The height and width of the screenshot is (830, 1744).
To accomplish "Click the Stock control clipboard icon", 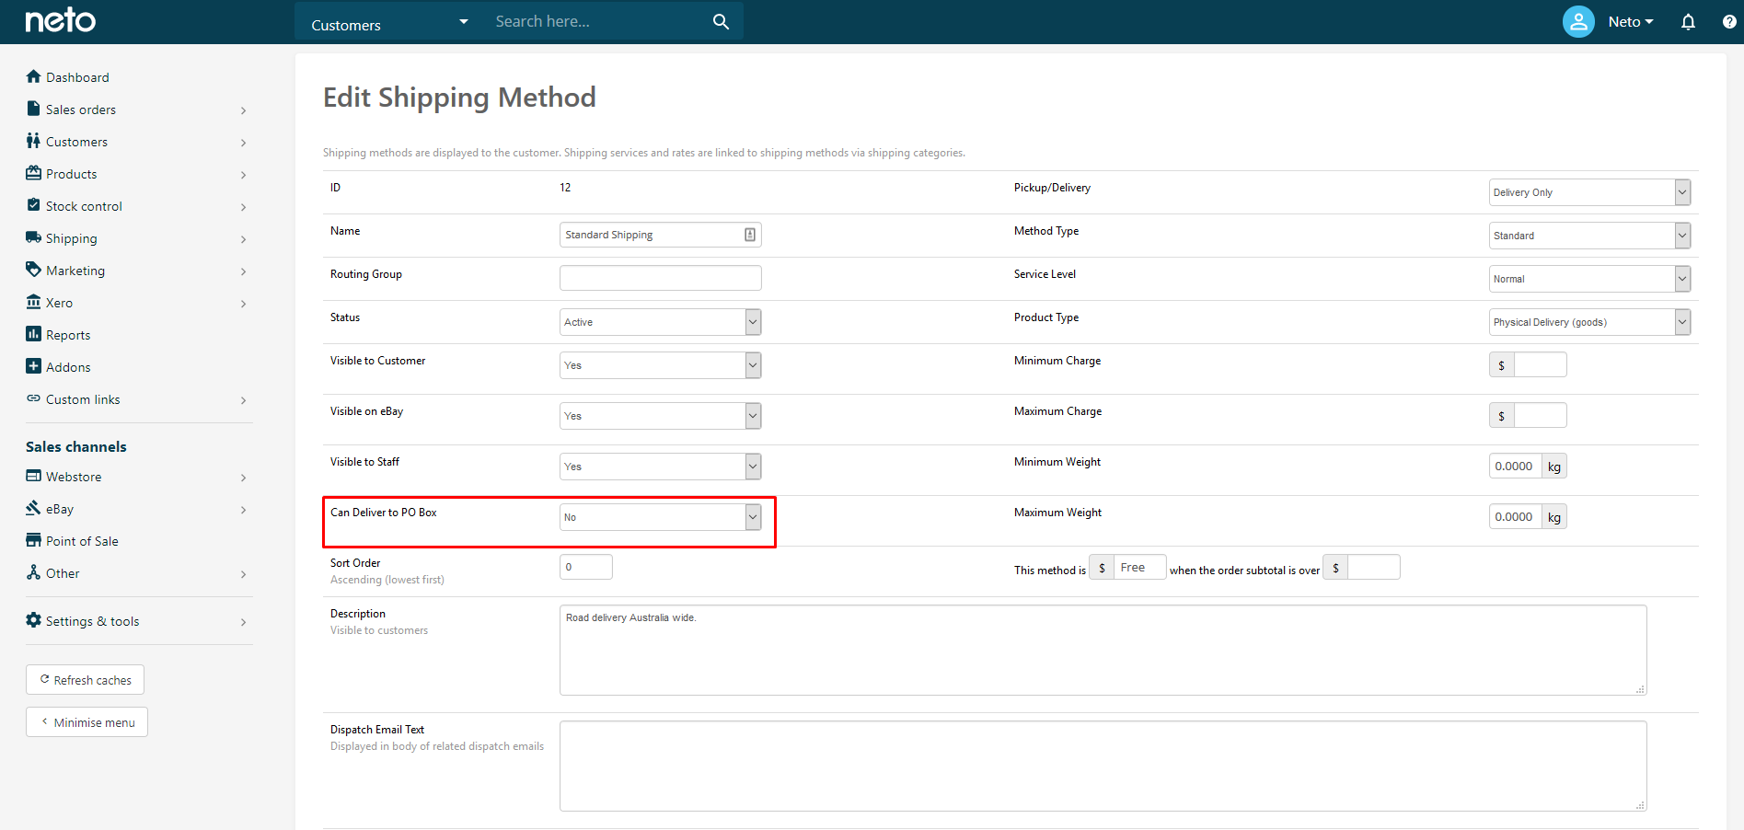I will click(x=34, y=205).
